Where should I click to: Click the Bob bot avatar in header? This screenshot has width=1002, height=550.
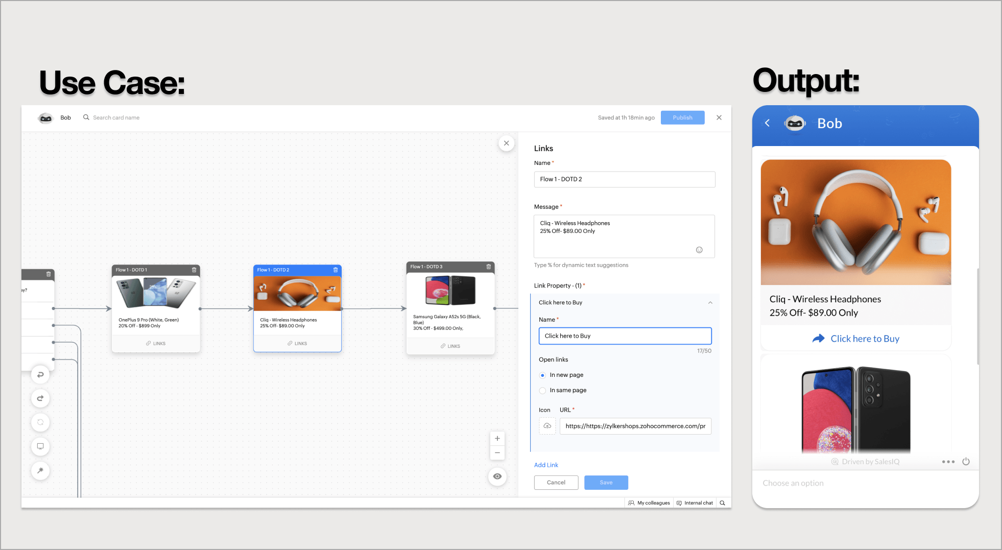45,118
